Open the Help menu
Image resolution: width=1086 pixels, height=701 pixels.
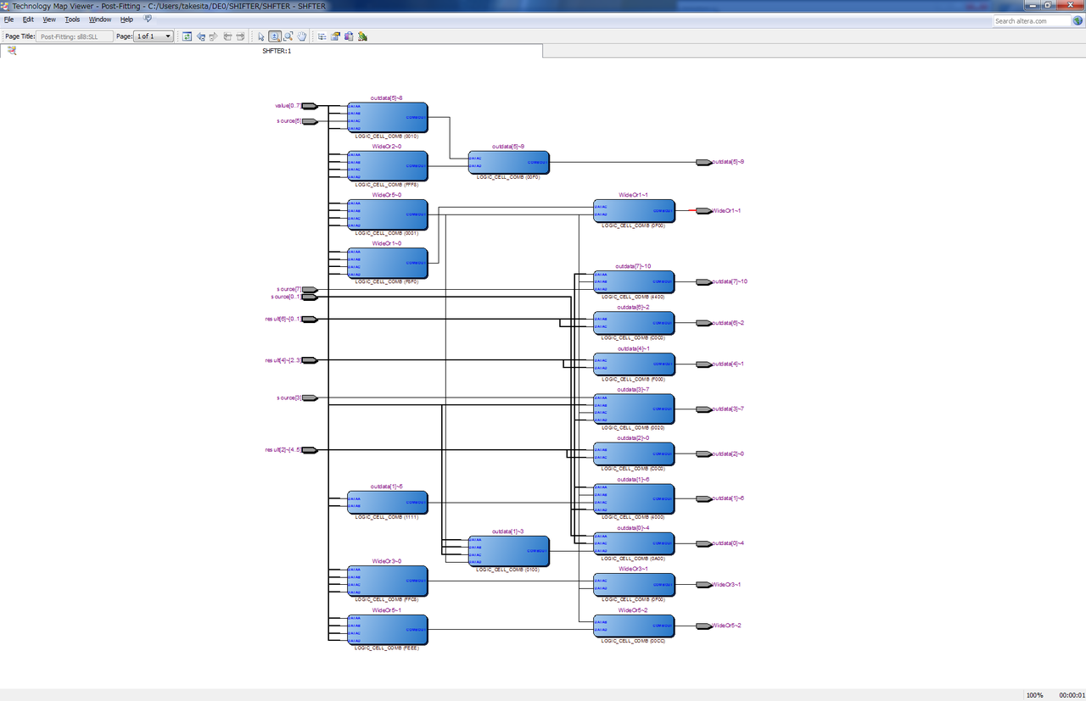[126, 19]
